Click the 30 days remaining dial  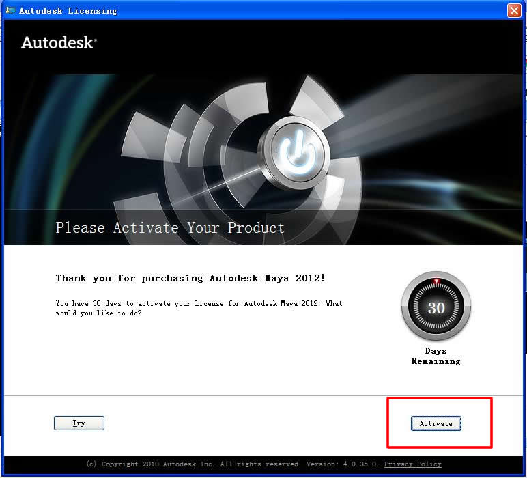(436, 307)
